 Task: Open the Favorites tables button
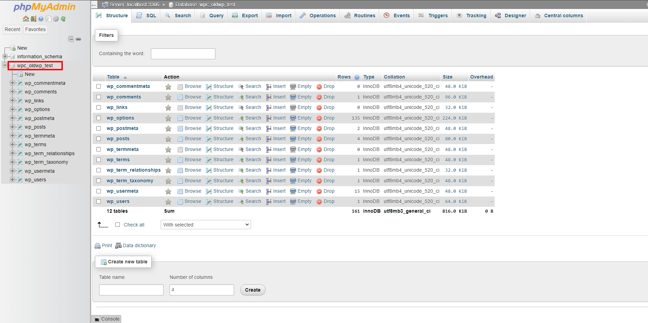[35, 29]
